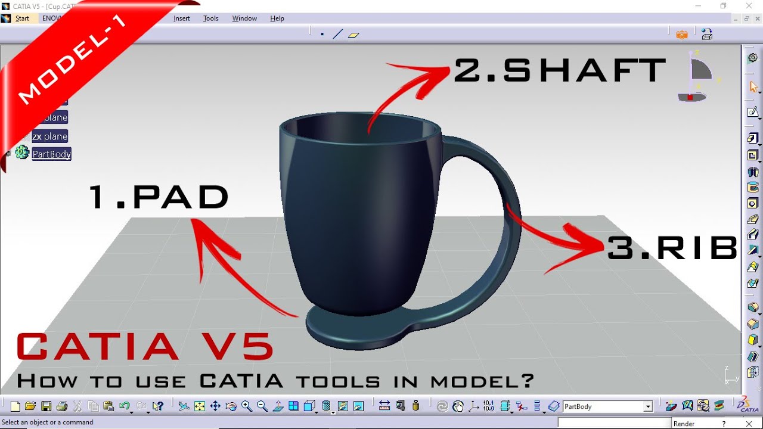Open the Start menu
The image size is (763, 429).
coord(22,18)
